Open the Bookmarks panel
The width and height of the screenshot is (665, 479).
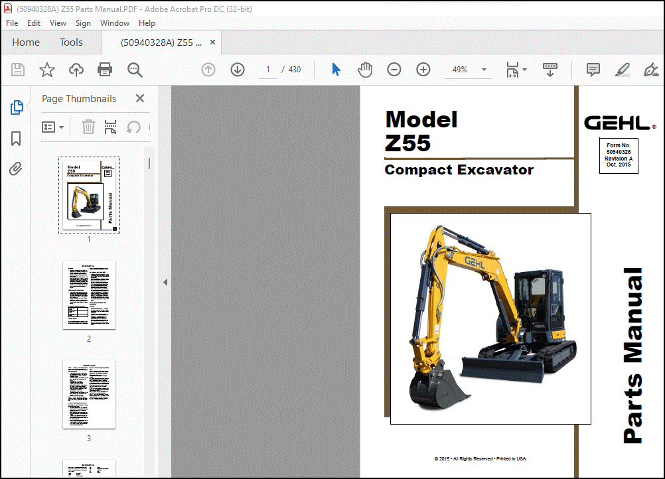(16, 139)
